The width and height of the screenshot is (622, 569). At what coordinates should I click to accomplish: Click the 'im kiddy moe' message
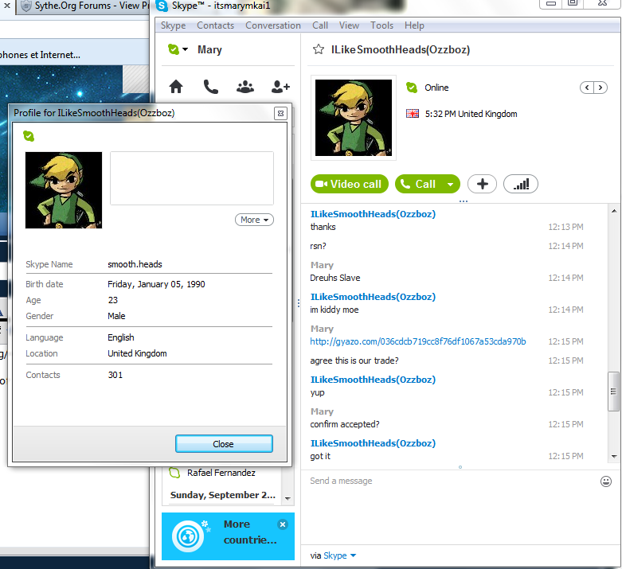[334, 310]
